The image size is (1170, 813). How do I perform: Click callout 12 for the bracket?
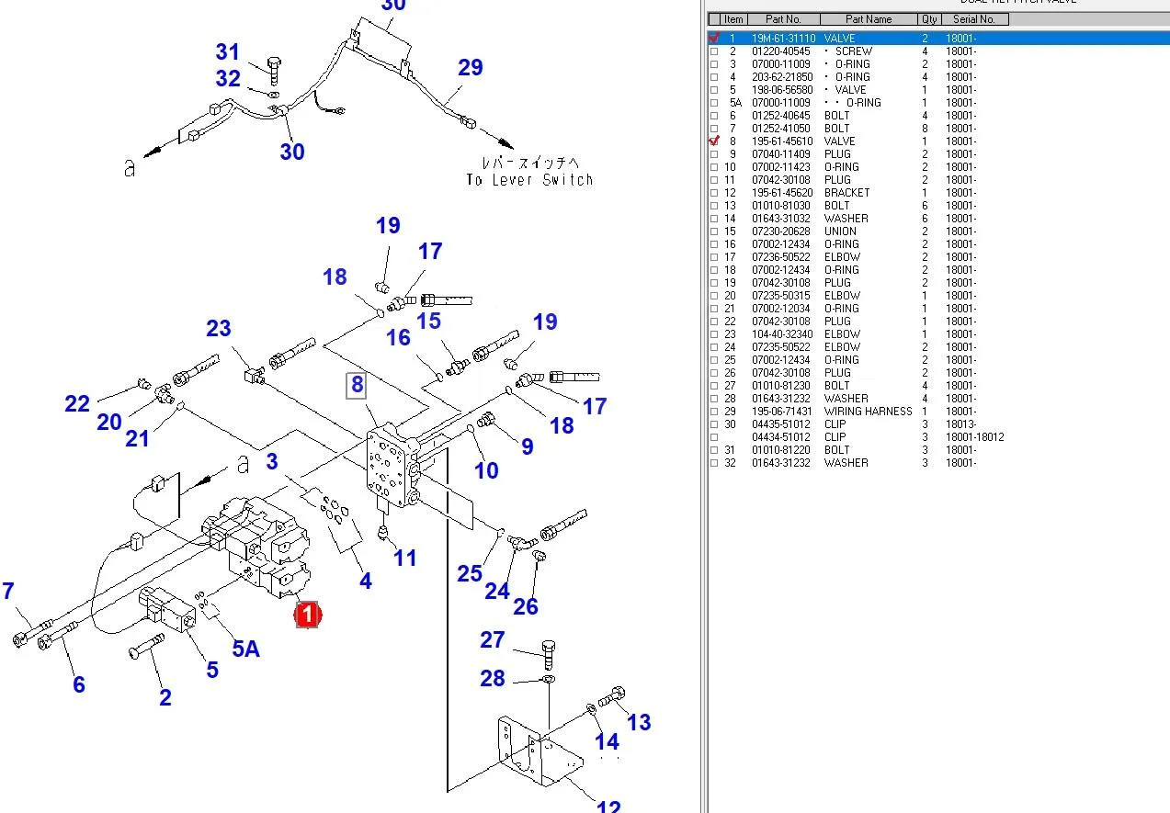point(608,806)
